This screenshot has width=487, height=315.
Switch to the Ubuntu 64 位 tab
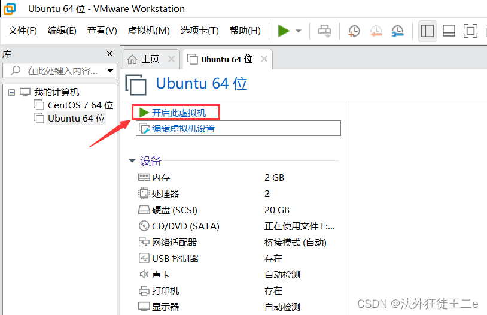coord(227,59)
